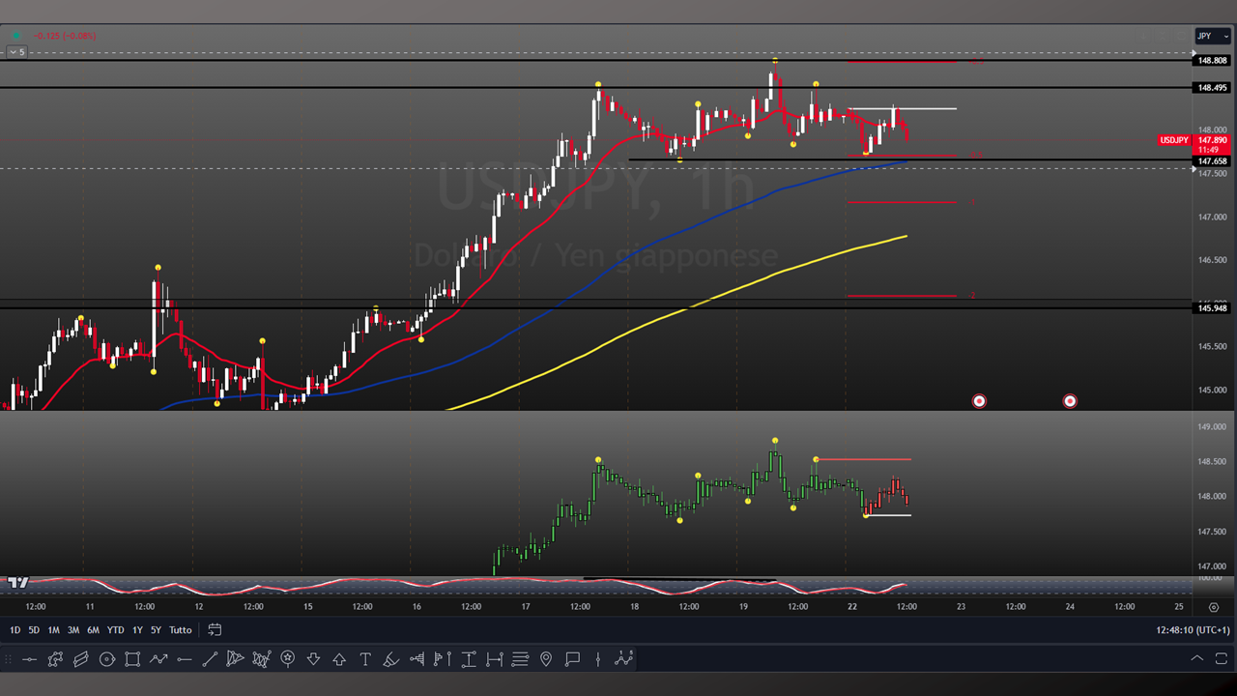Set time range to YTD

[x=115, y=630]
